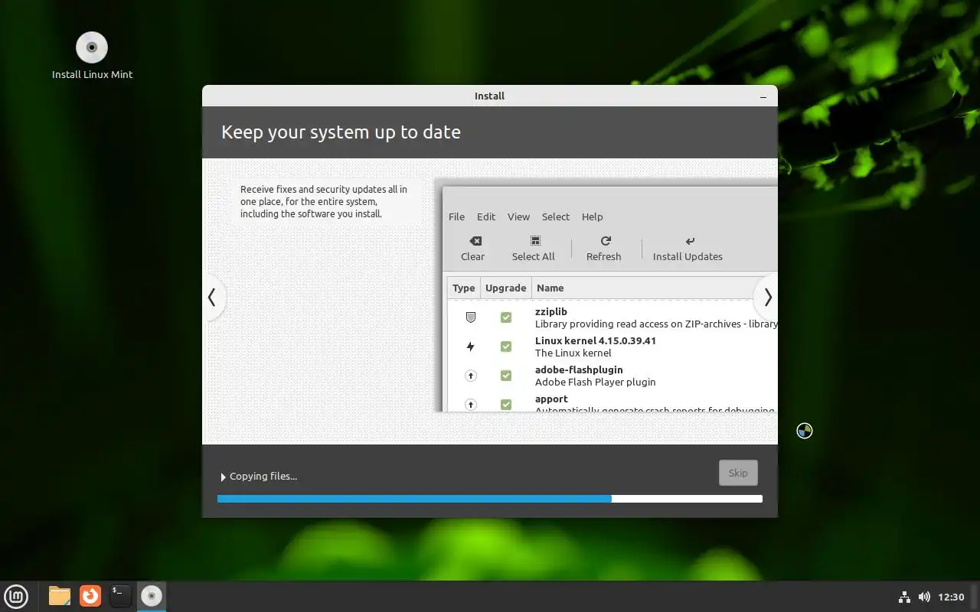Click the installation progress bar
Screen dimensions: 980x612
pyautogui.click(x=490, y=499)
